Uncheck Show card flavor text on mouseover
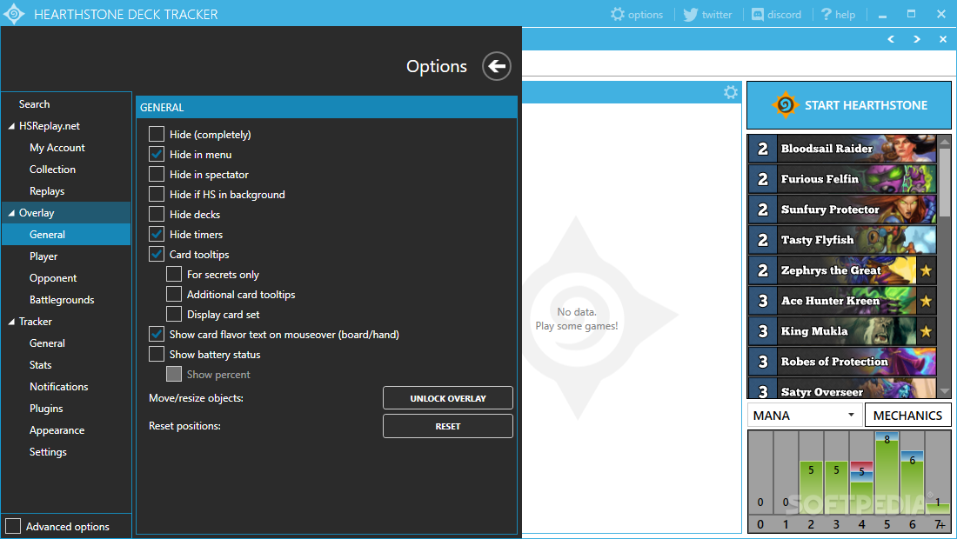The height and width of the screenshot is (539, 957). point(157,334)
